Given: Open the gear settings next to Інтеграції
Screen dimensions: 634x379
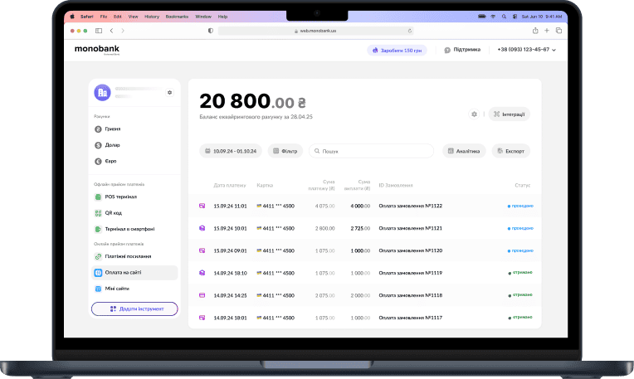Looking at the screenshot, I should (474, 114).
